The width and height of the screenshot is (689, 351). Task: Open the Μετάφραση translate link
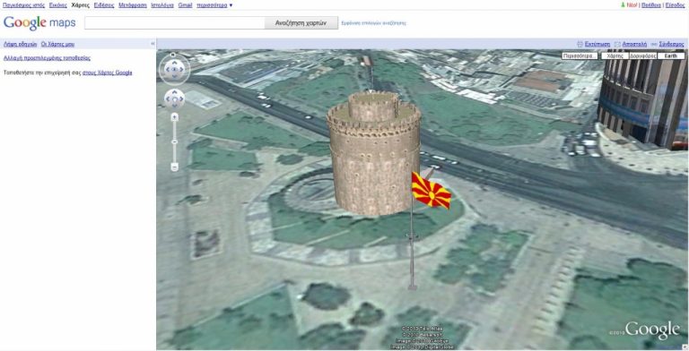[x=132, y=5]
